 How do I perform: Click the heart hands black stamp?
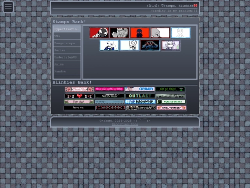pos(150,45)
